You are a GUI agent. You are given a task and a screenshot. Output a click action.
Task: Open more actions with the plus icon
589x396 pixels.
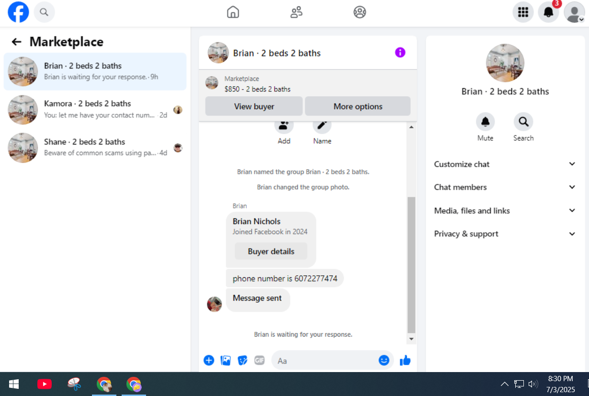tap(209, 360)
